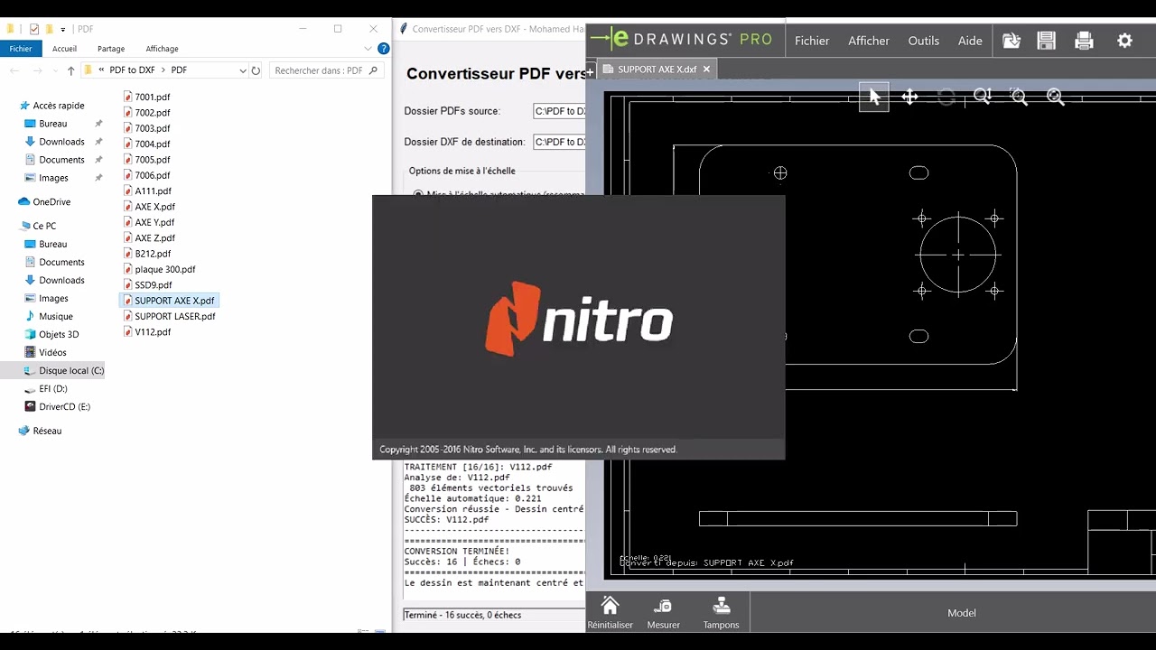Select file 7001.pdf
This screenshot has height=650, width=1156.
(x=146, y=97)
